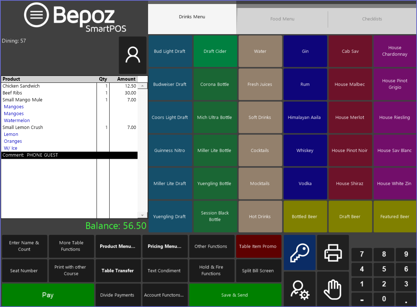
Task: Select Small Mango Mule line
Action: tap(69, 100)
